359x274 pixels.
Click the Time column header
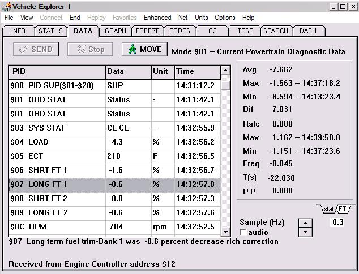196,72
